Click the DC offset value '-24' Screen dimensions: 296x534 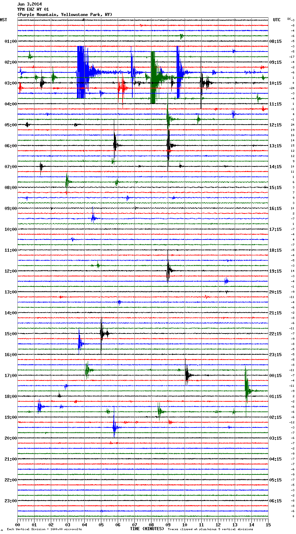pyautogui.click(x=292, y=88)
